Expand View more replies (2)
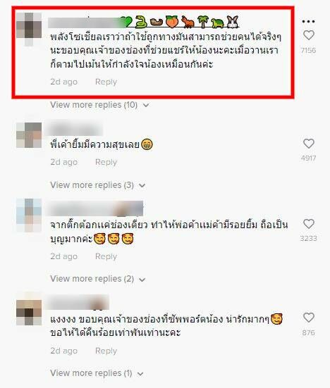This screenshot has width=330, height=388. pyautogui.click(x=98, y=279)
